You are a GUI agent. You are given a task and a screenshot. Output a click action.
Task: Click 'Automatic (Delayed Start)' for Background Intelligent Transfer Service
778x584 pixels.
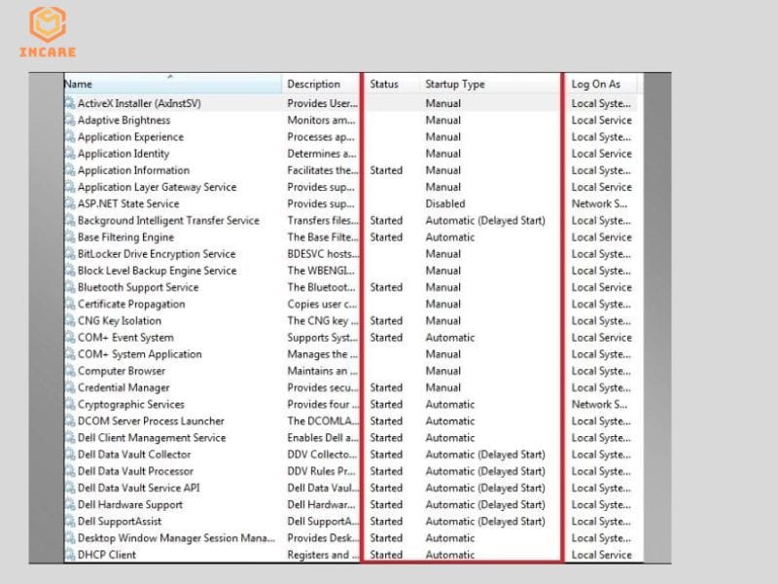tap(484, 221)
